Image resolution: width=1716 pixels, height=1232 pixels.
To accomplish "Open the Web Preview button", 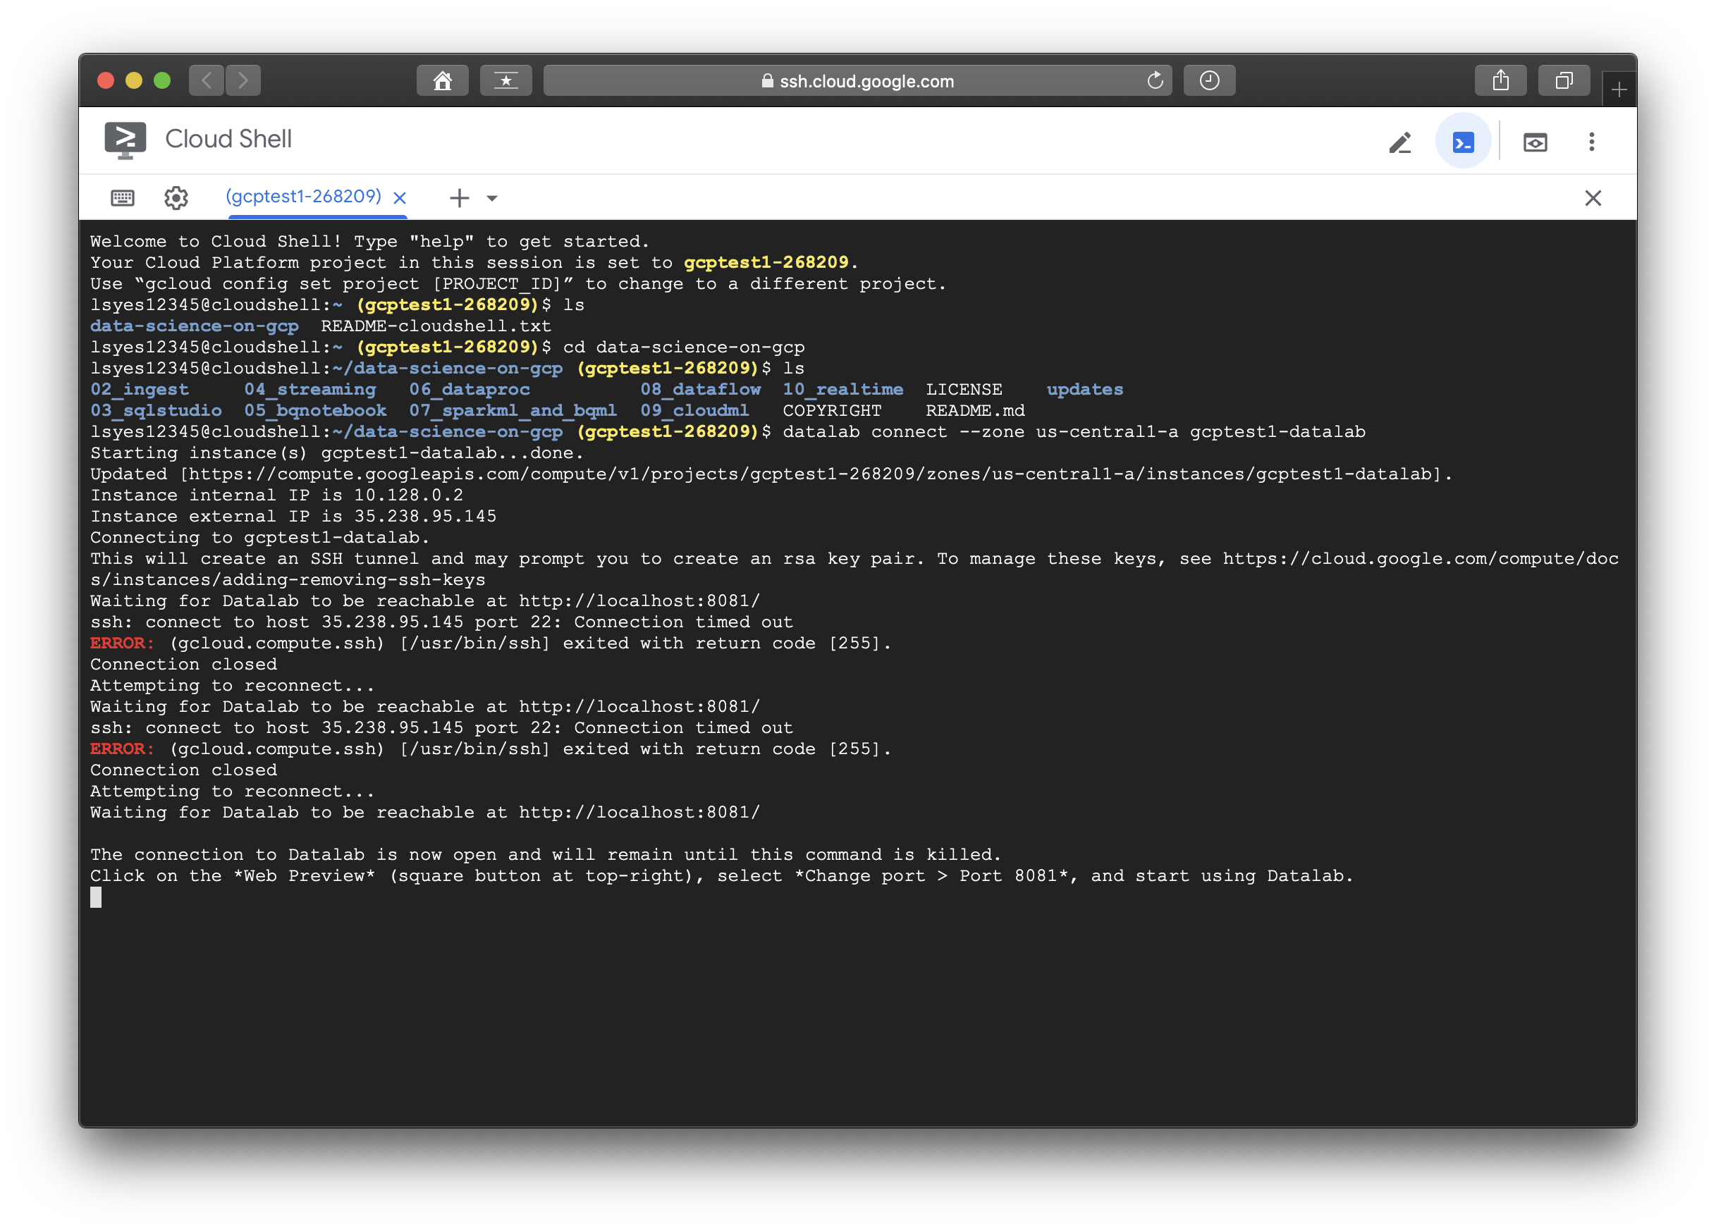I will (1534, 142).
